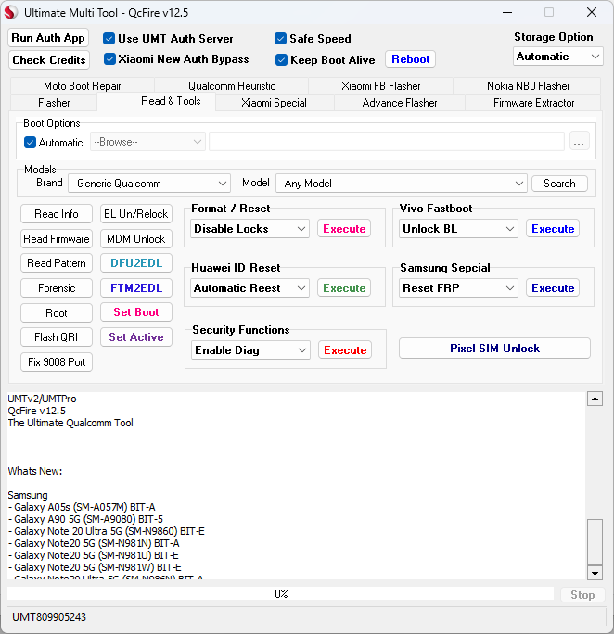The width and height of the screenshot is (614, 634).
Task: Switch to Xiaomi FB Flasher tab
Action: coord(380,86)
